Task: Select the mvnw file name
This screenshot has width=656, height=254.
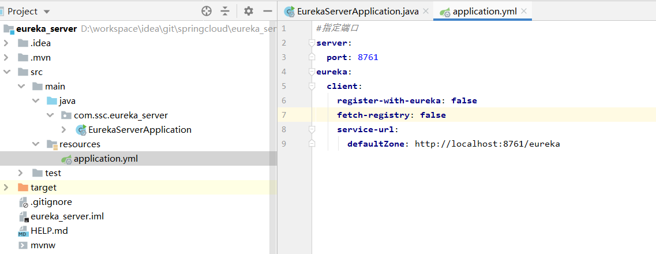Action: pos(43,245)
